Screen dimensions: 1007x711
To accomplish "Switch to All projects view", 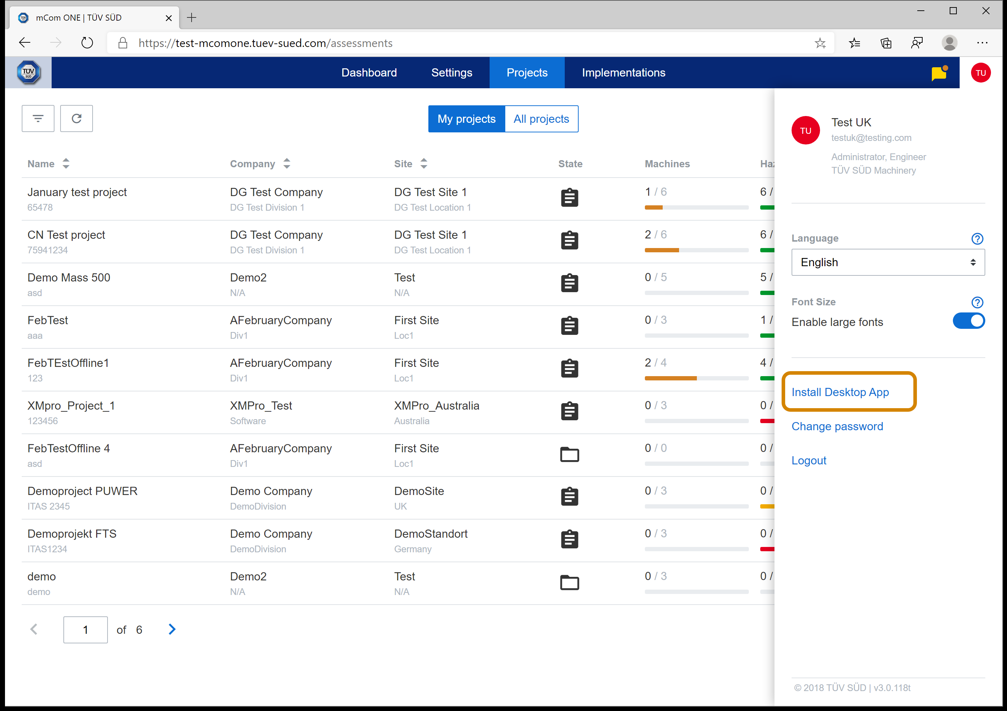I will [x=541, y=119].
